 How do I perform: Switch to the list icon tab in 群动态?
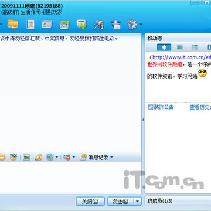pyautogui.click(x=195, y=47)
